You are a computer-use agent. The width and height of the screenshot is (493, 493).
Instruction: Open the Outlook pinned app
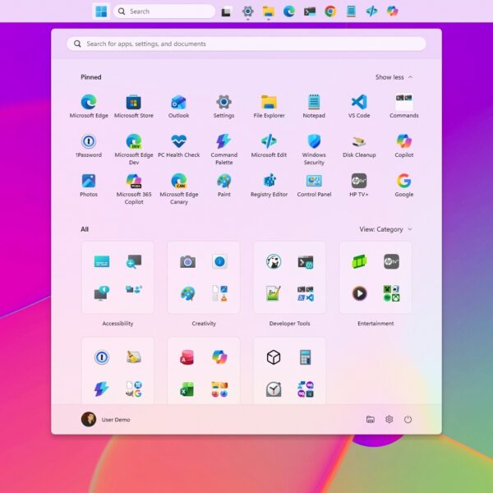coord(178,106)
